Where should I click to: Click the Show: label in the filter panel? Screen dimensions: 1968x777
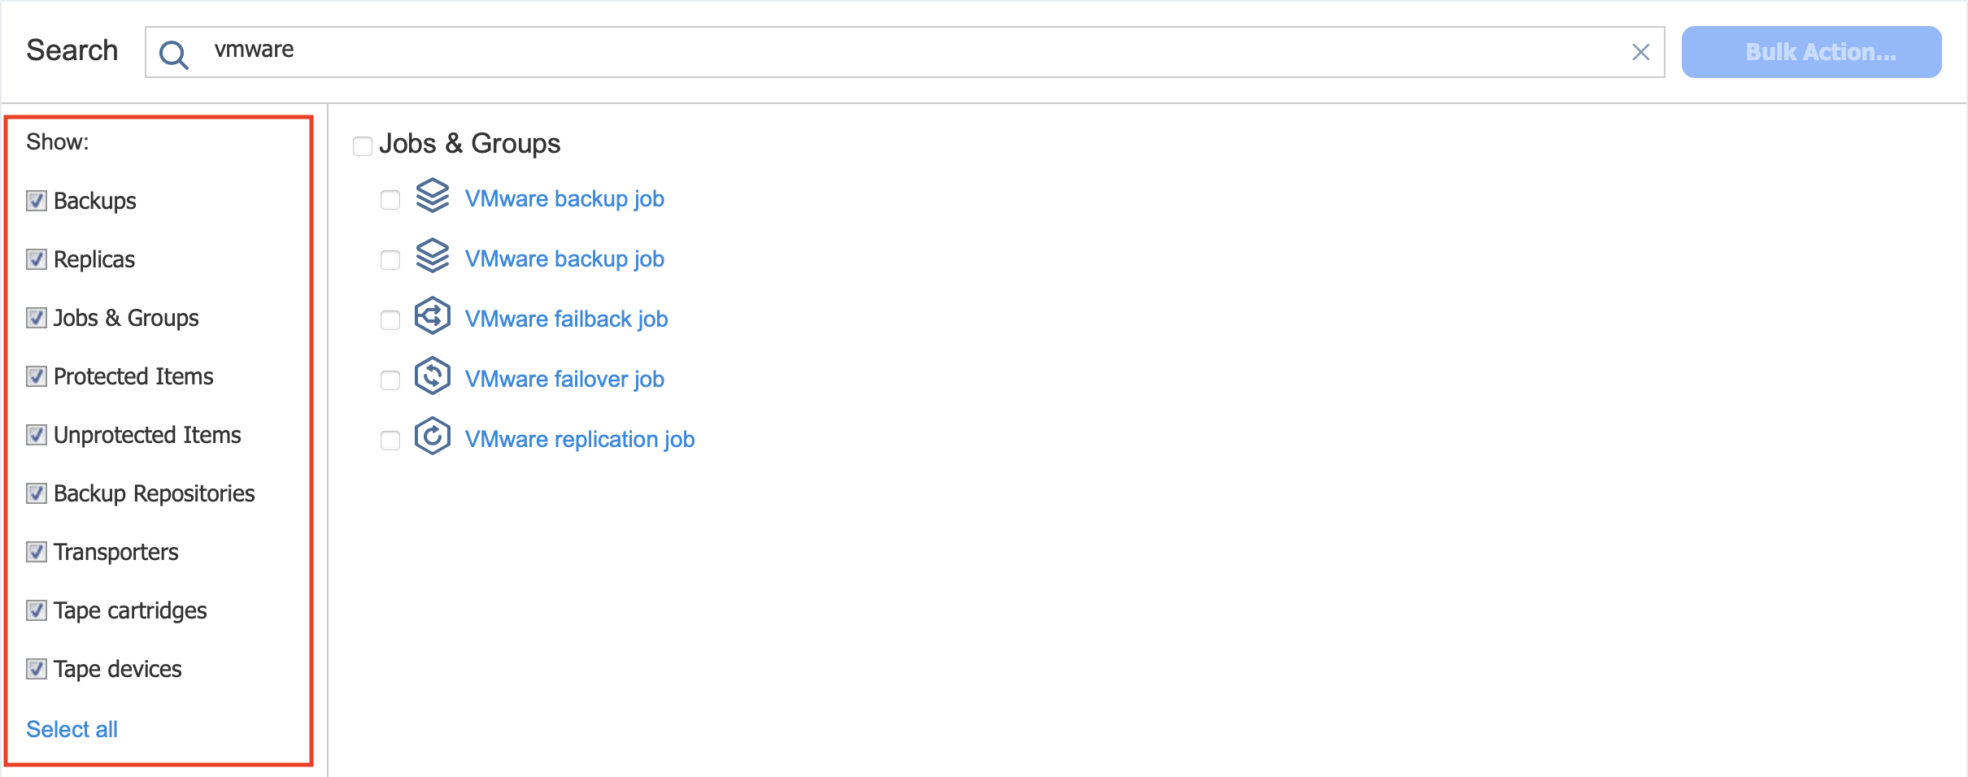(x=57, y=142)
